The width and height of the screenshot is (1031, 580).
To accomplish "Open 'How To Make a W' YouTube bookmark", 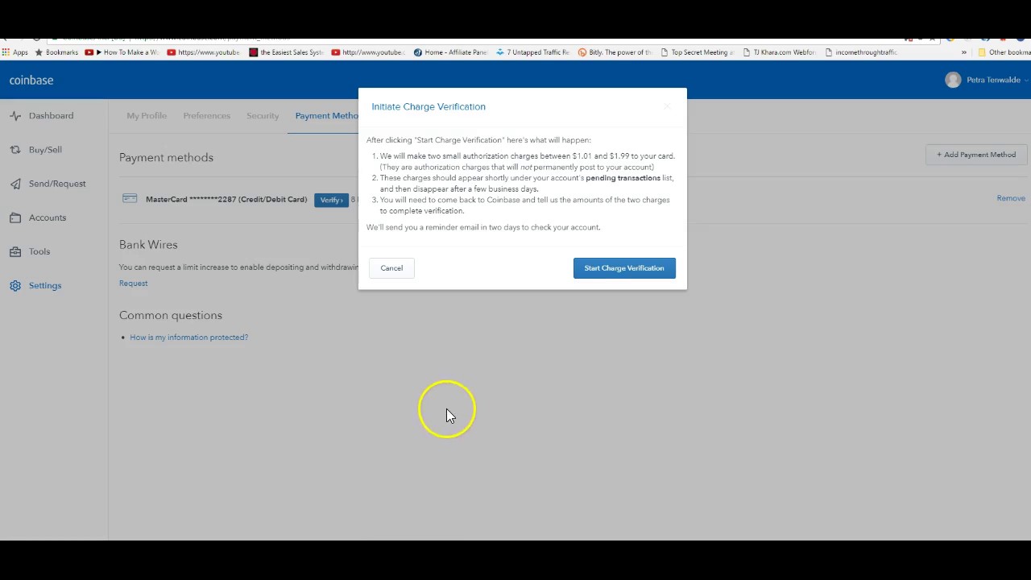I will (x=122, y=52).
